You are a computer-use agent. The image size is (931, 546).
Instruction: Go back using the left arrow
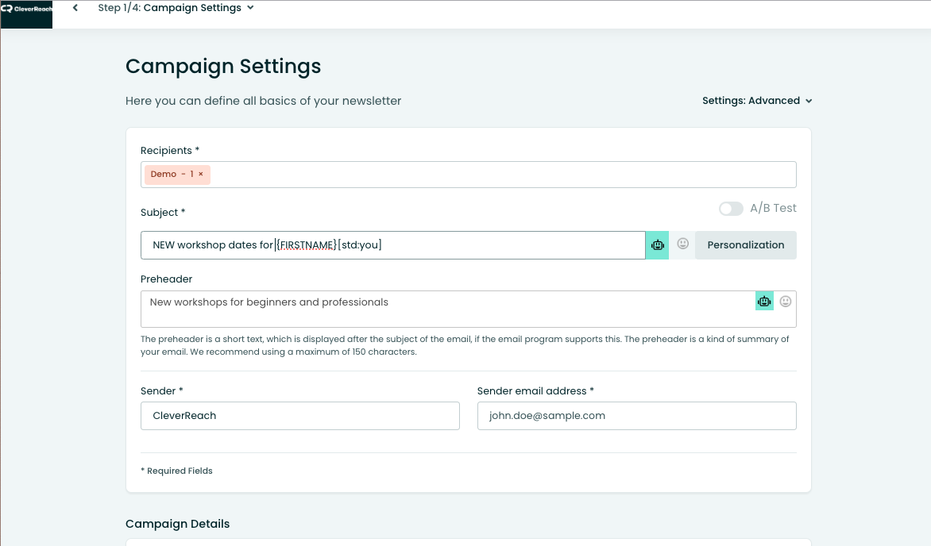coord(75,8)
